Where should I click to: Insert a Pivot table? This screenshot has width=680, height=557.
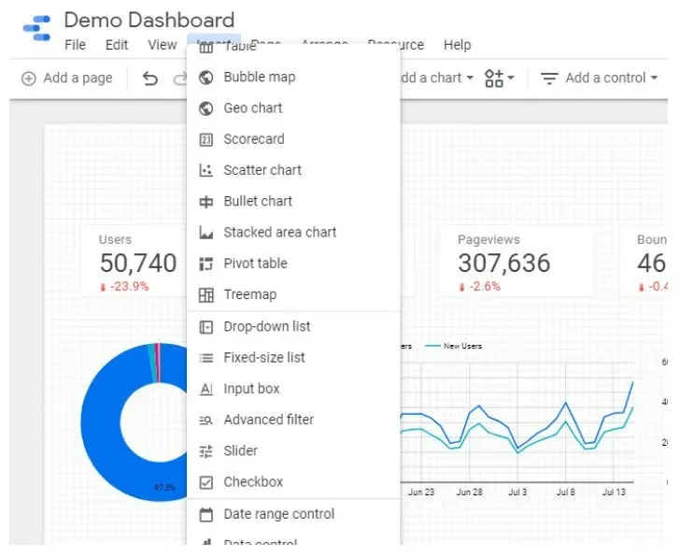pos(293,264)
